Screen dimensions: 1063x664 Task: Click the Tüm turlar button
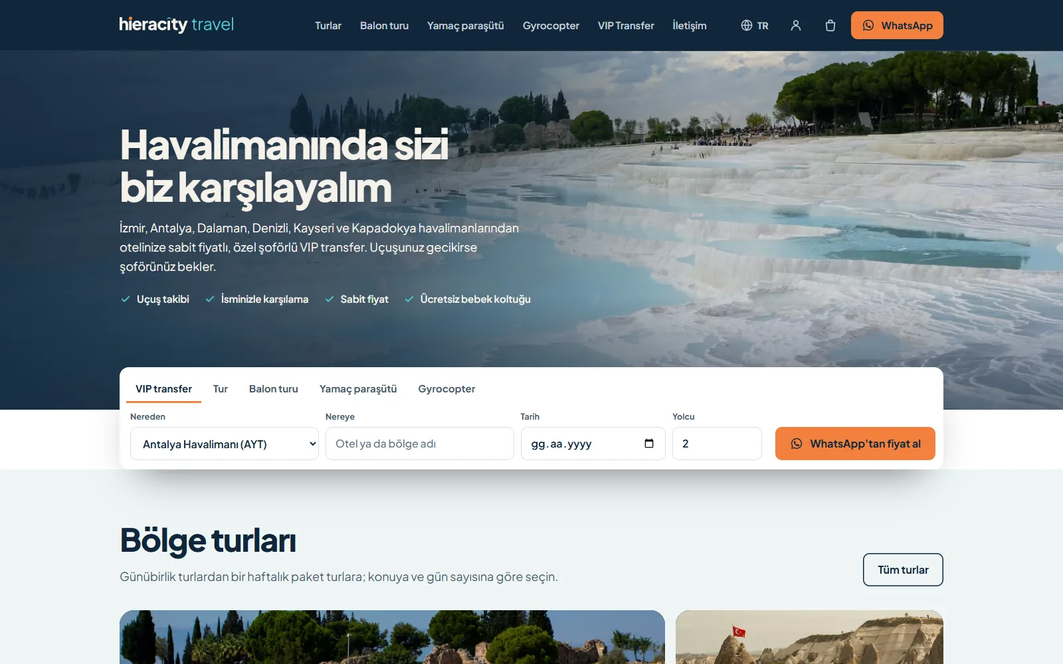tap(903, 570)
